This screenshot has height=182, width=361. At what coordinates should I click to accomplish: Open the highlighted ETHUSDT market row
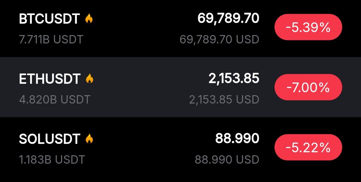(150, 87)
